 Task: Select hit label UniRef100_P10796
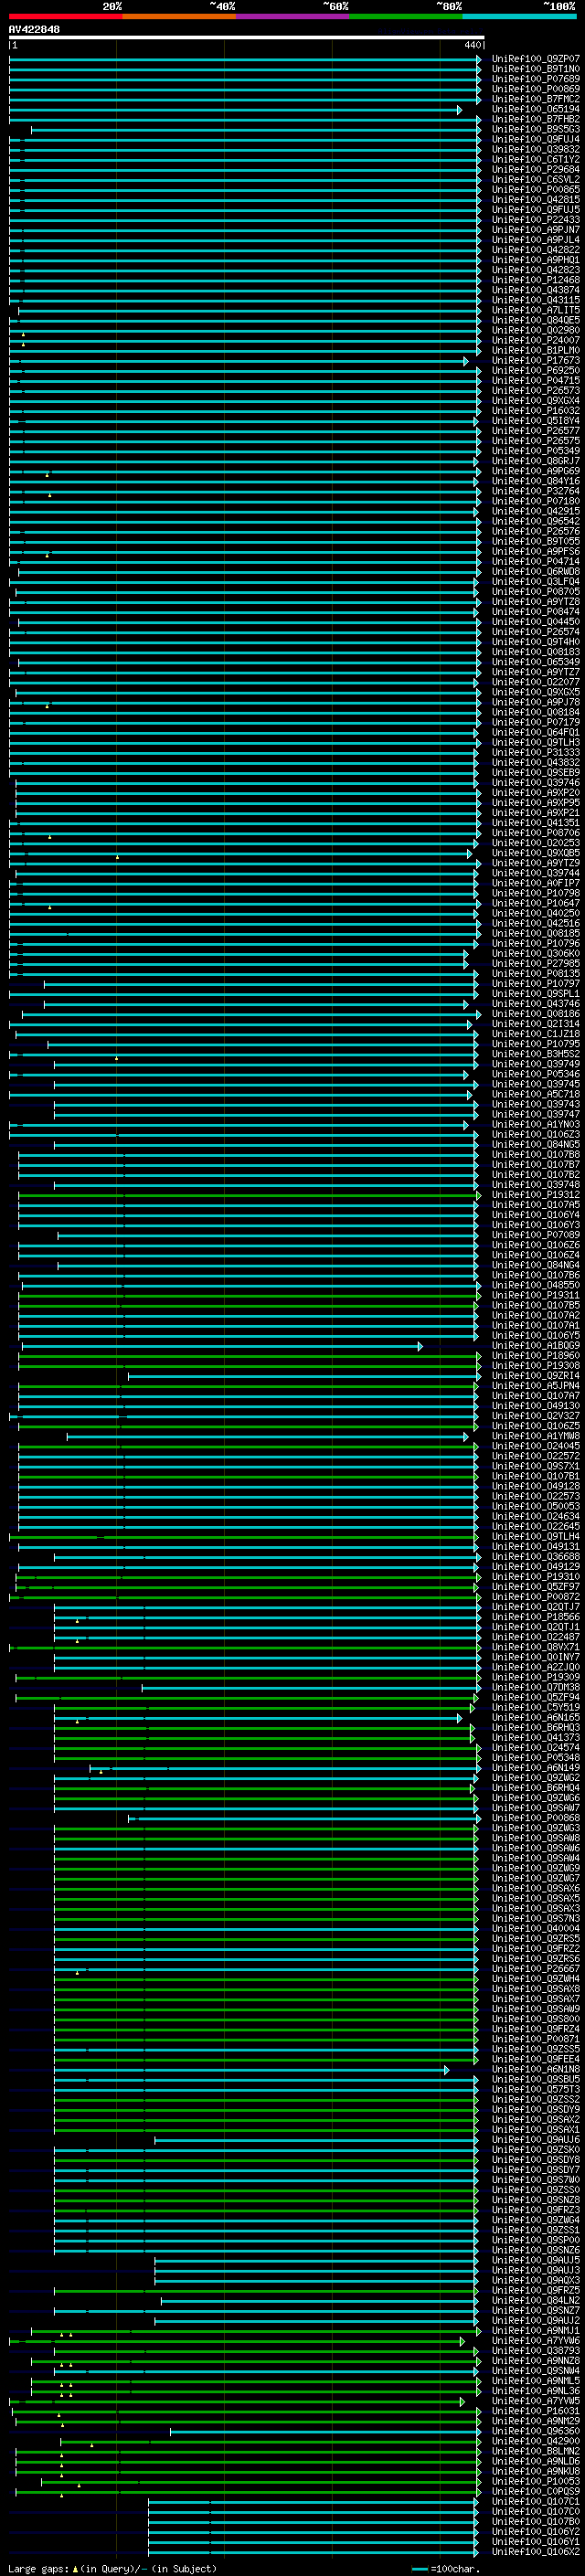coord(536,943)
